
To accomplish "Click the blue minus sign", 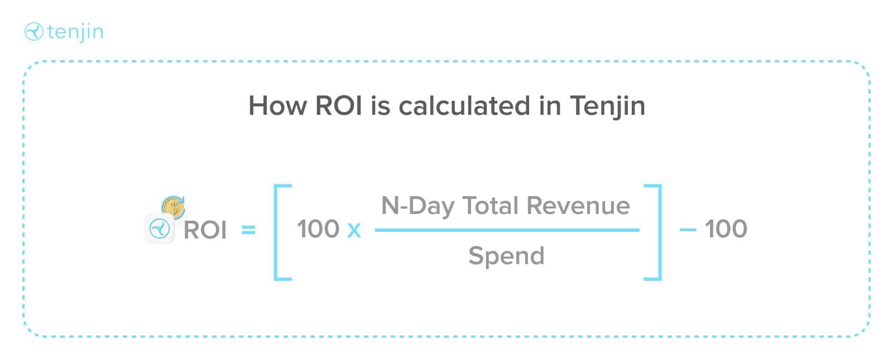I will tap(688, 230).
